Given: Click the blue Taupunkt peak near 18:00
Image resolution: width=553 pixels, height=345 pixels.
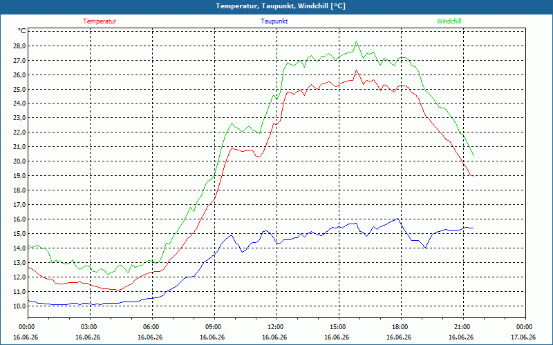Looking at the screenshot, I should click(x=398, y=219).
